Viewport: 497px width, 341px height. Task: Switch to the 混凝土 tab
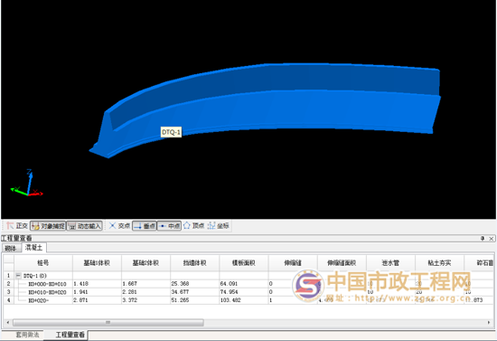[x=33, y=248]
